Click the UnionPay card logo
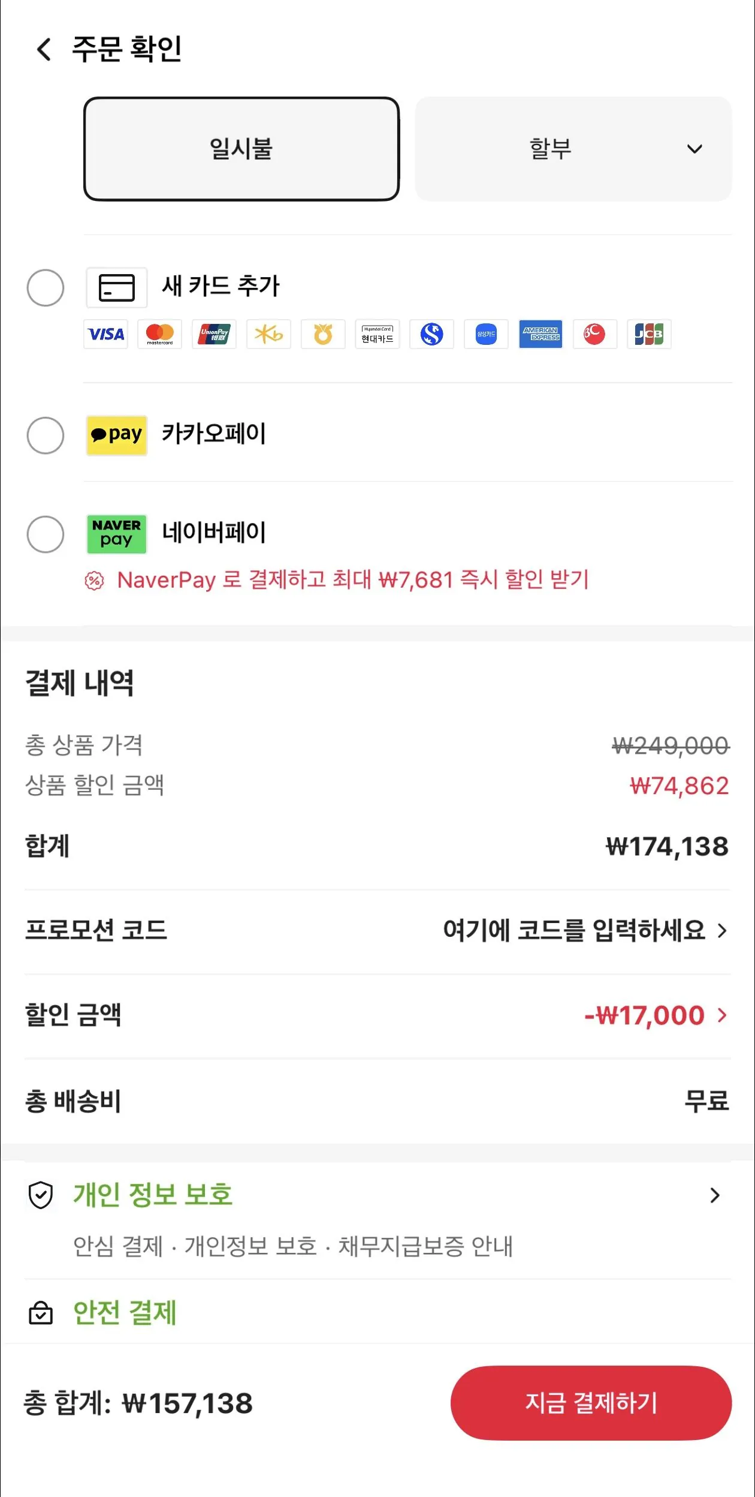 pos(214,334)
